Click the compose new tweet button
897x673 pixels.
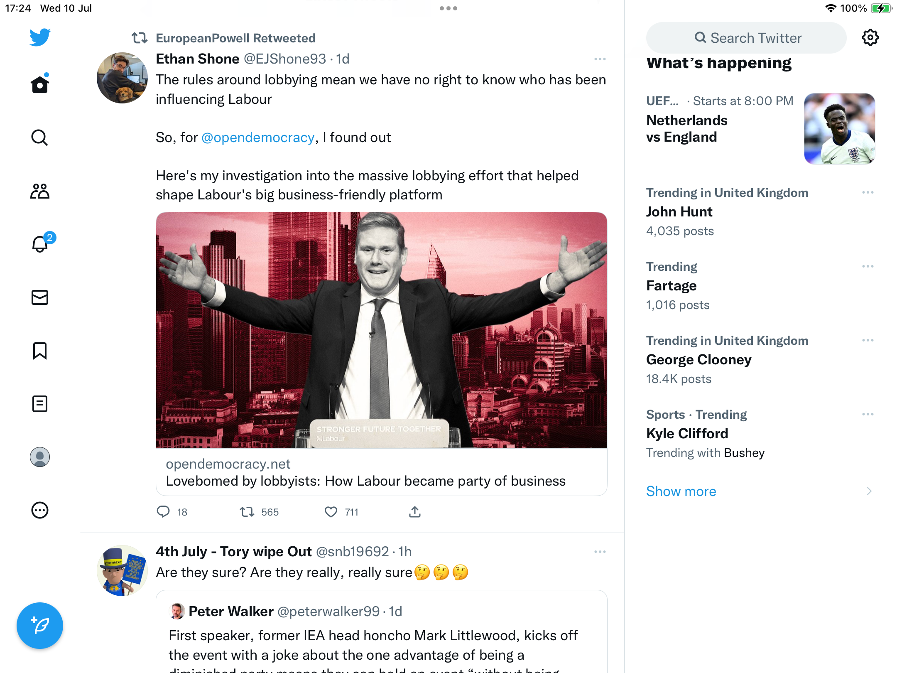40,625
